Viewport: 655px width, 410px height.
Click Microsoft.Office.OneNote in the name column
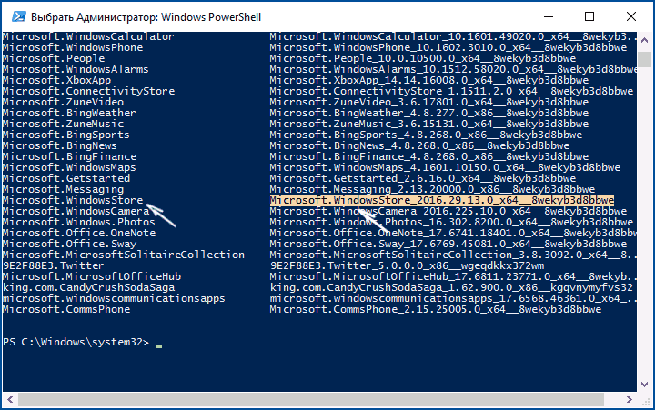point(79,233)
